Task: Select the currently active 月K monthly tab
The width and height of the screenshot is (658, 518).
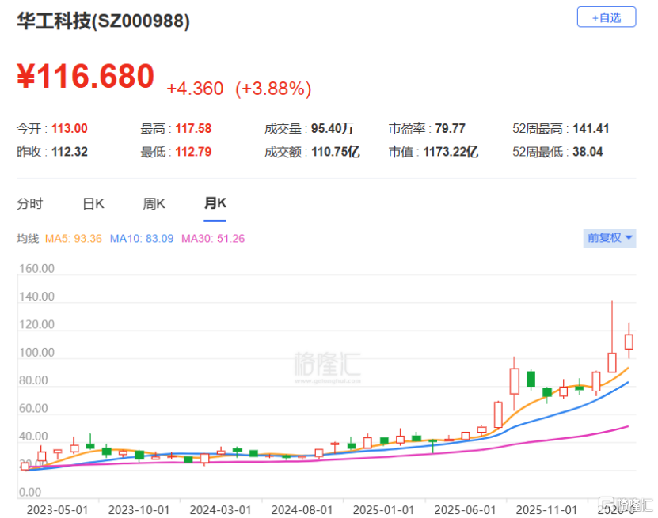Action: 215,203
